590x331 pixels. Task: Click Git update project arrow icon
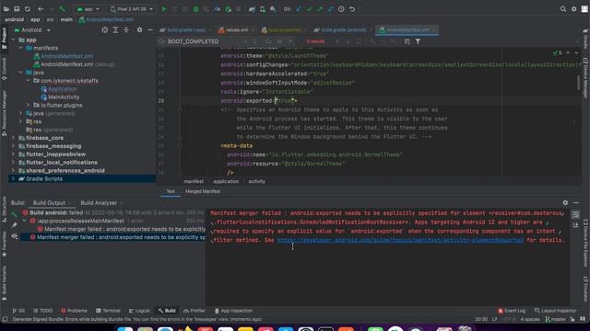(299, 9)
